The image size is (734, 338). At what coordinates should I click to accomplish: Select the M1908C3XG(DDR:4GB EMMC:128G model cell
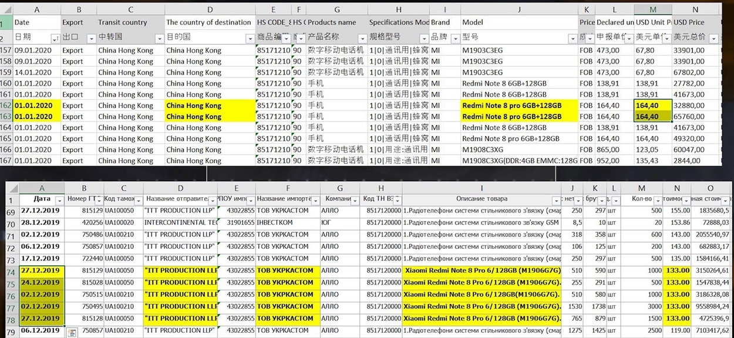[519, 160]
